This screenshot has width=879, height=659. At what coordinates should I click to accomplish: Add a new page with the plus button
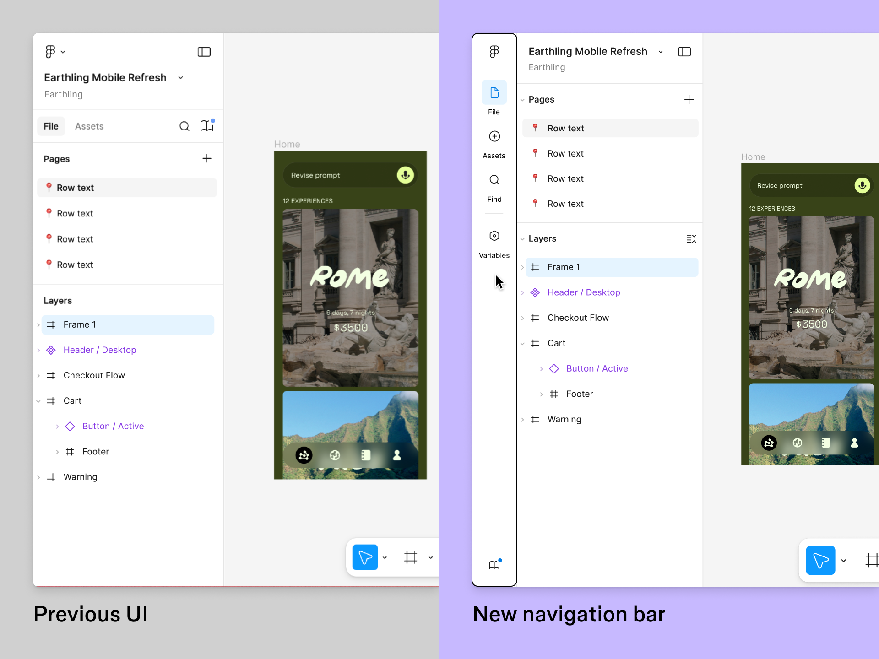pyautogui.click(x=689, y=99)
